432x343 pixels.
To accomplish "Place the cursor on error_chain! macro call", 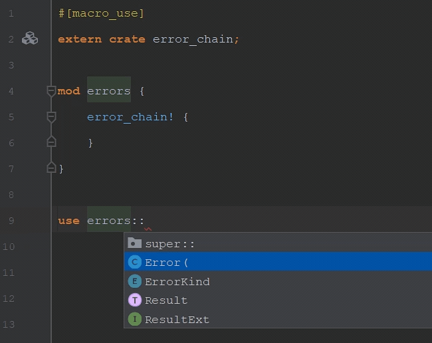I will (130, 117).
